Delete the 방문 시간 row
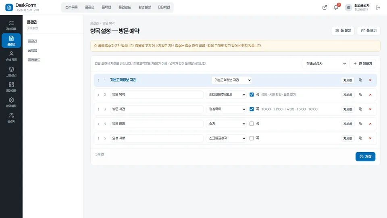Screen dimensions: 387x218 click(370, 109)
